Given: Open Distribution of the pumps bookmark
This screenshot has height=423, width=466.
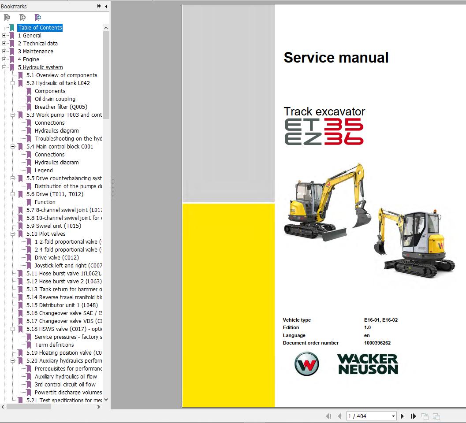Looking at the screenshot, I should pyautogui.click(x=68, y=186).
